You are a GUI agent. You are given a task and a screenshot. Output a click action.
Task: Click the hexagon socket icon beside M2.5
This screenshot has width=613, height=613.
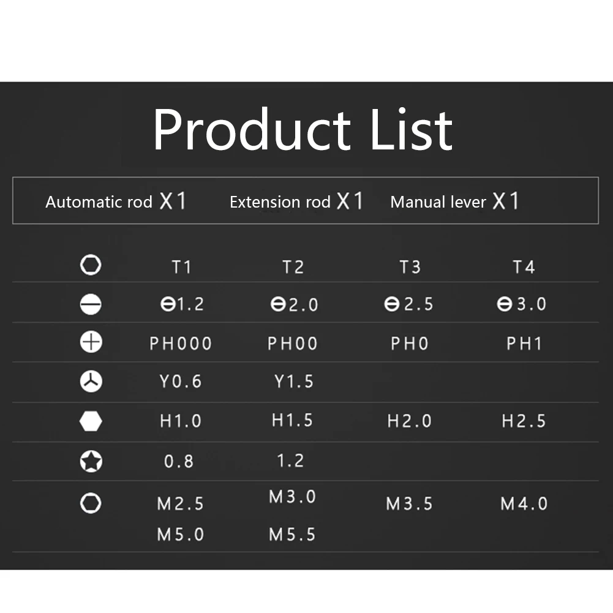click(91, 503)
